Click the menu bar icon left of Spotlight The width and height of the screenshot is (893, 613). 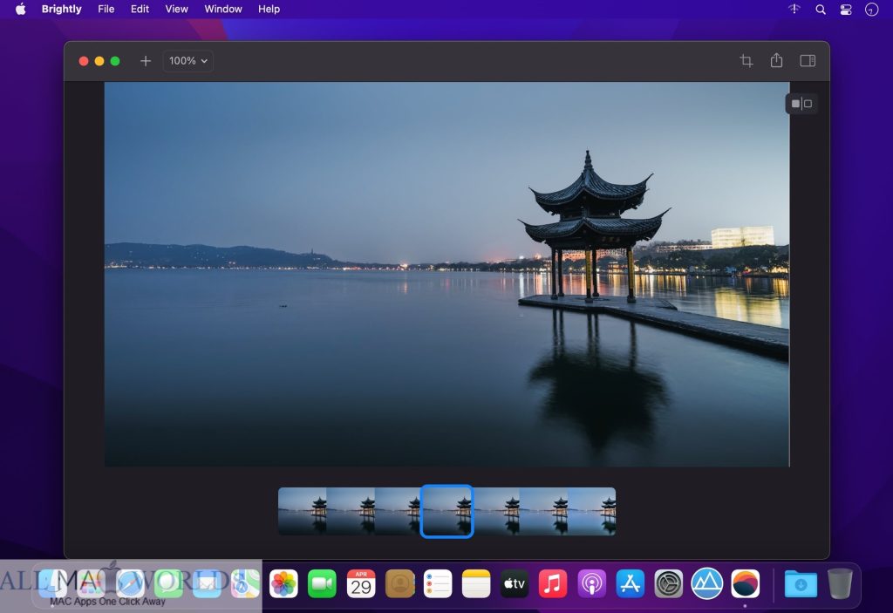(x=794, y=9)
